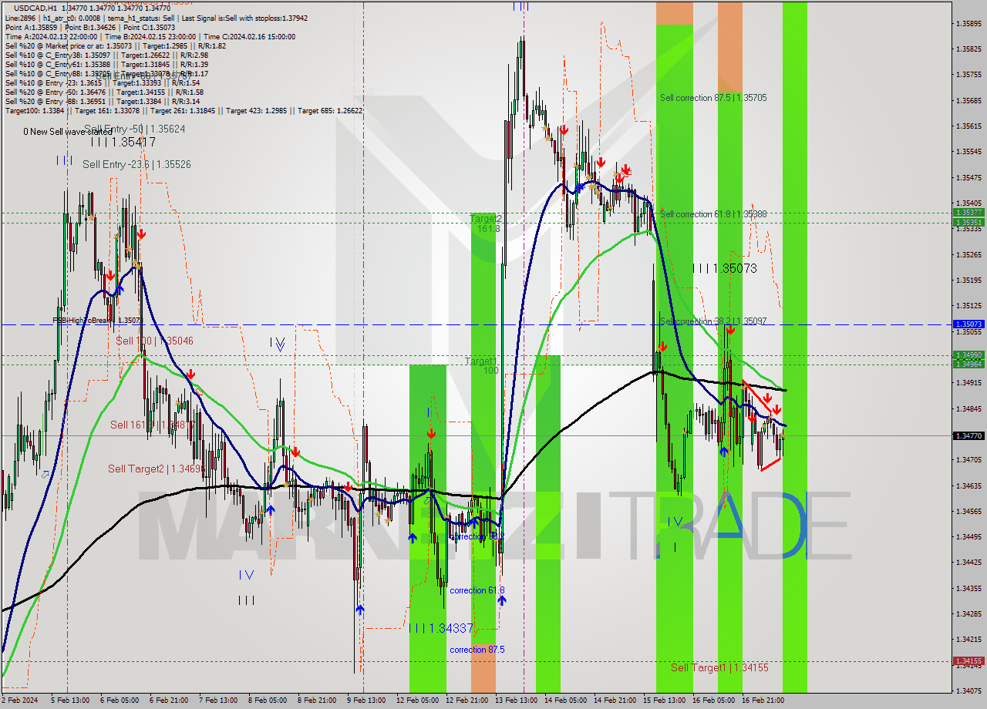Select the 'Target2 161.8' label in the green zone
The width and height of the screenshot is (987, 709).
(484, 226)
